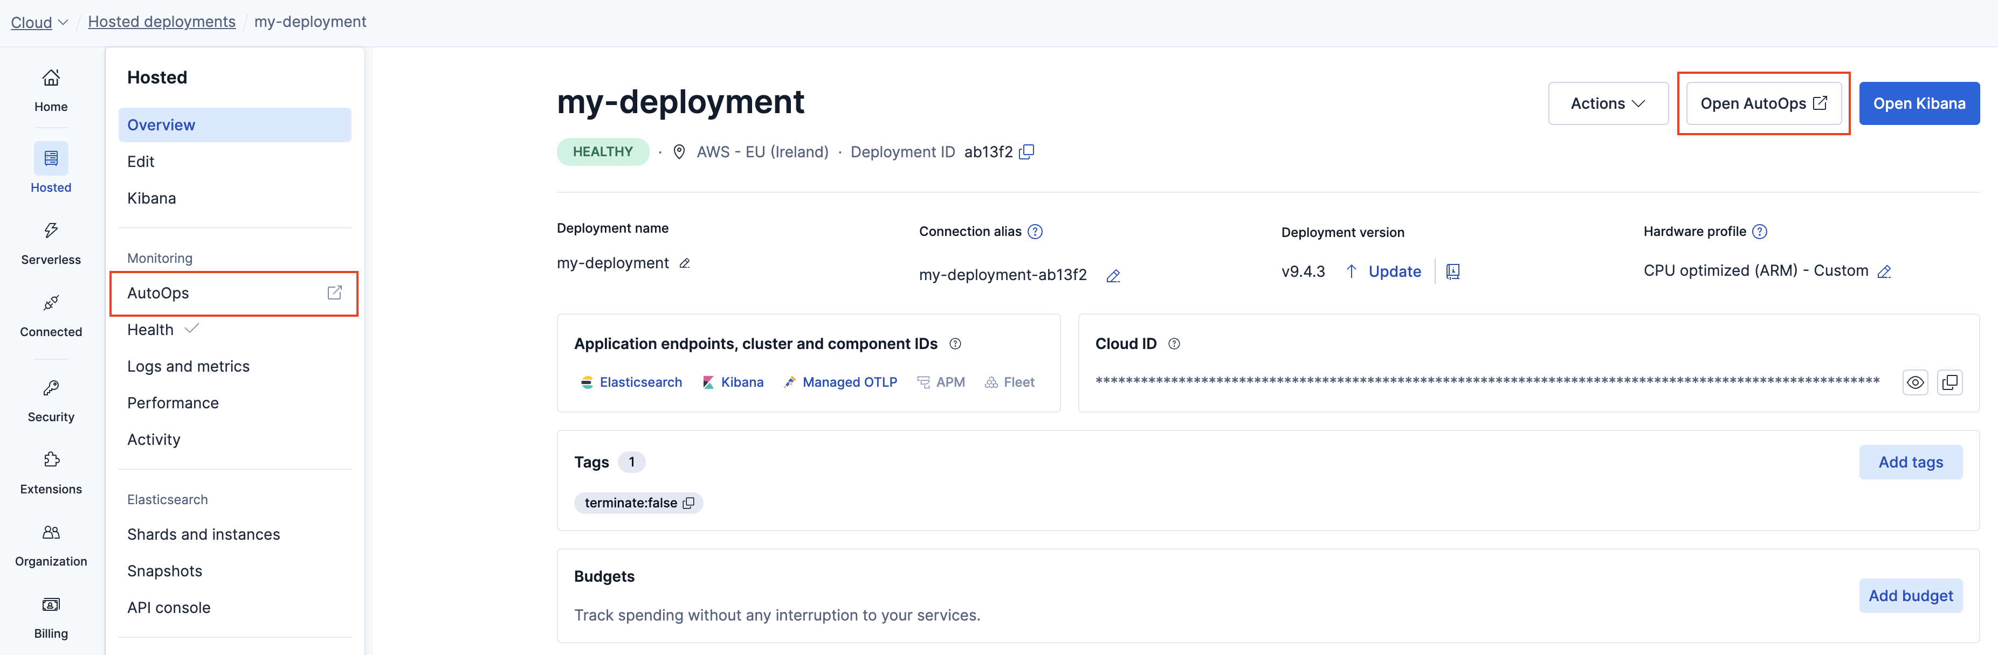Copy the terminate:false tag
Image resolution: width=1998 pixels, height=655 pixels.
coord(688,503)
